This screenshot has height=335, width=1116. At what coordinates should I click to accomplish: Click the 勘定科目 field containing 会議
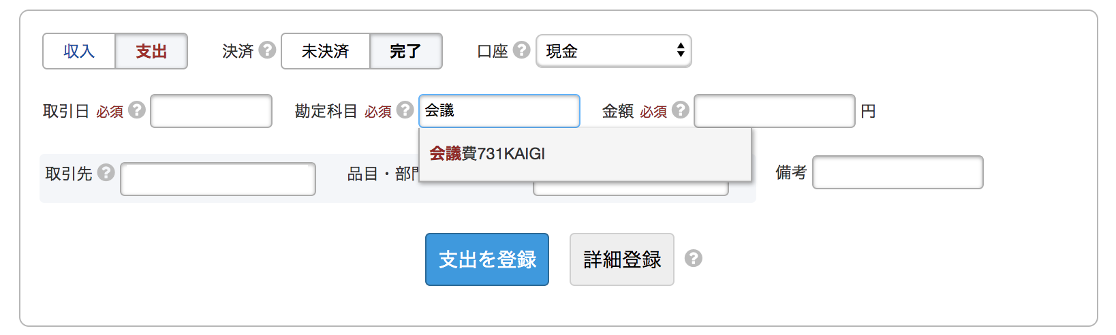[x=499, y=111]
